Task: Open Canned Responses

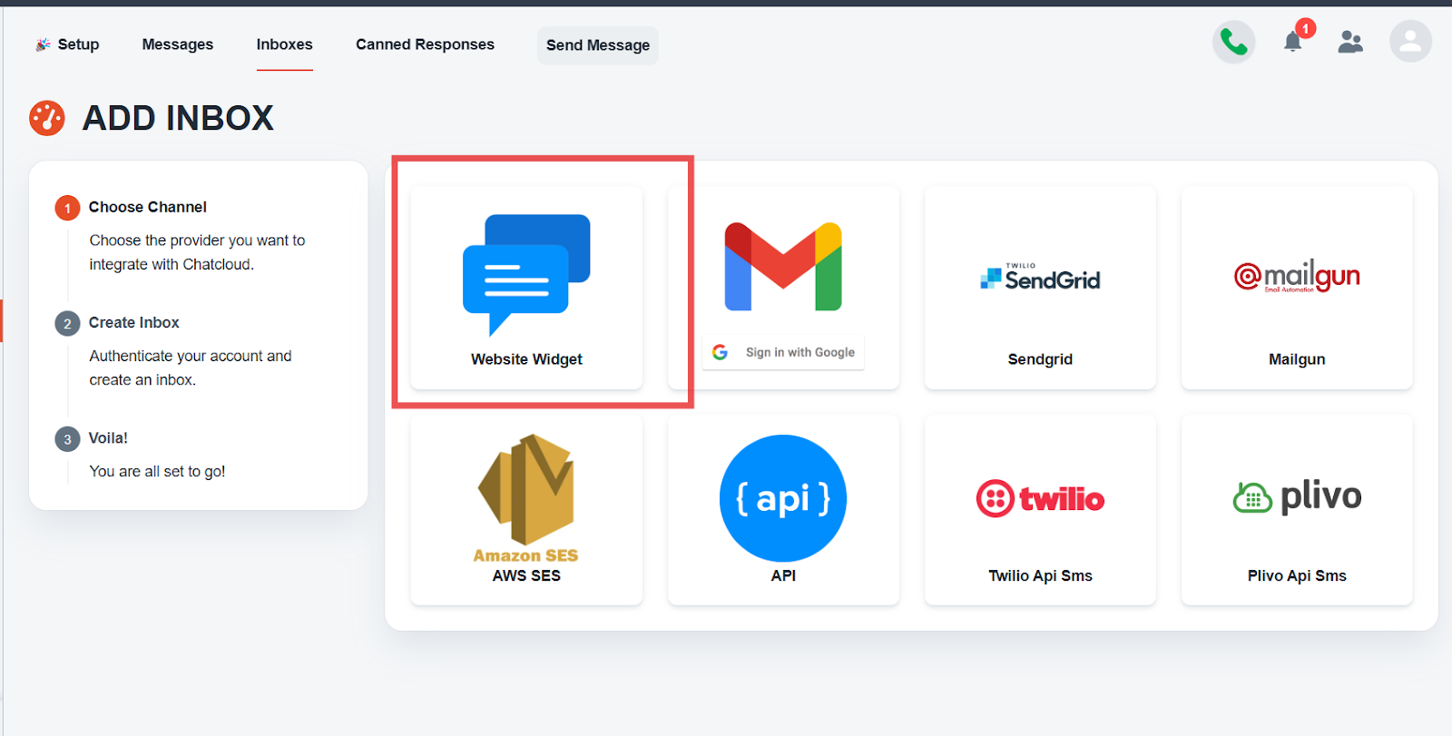Action: click(x=425, y=44)
